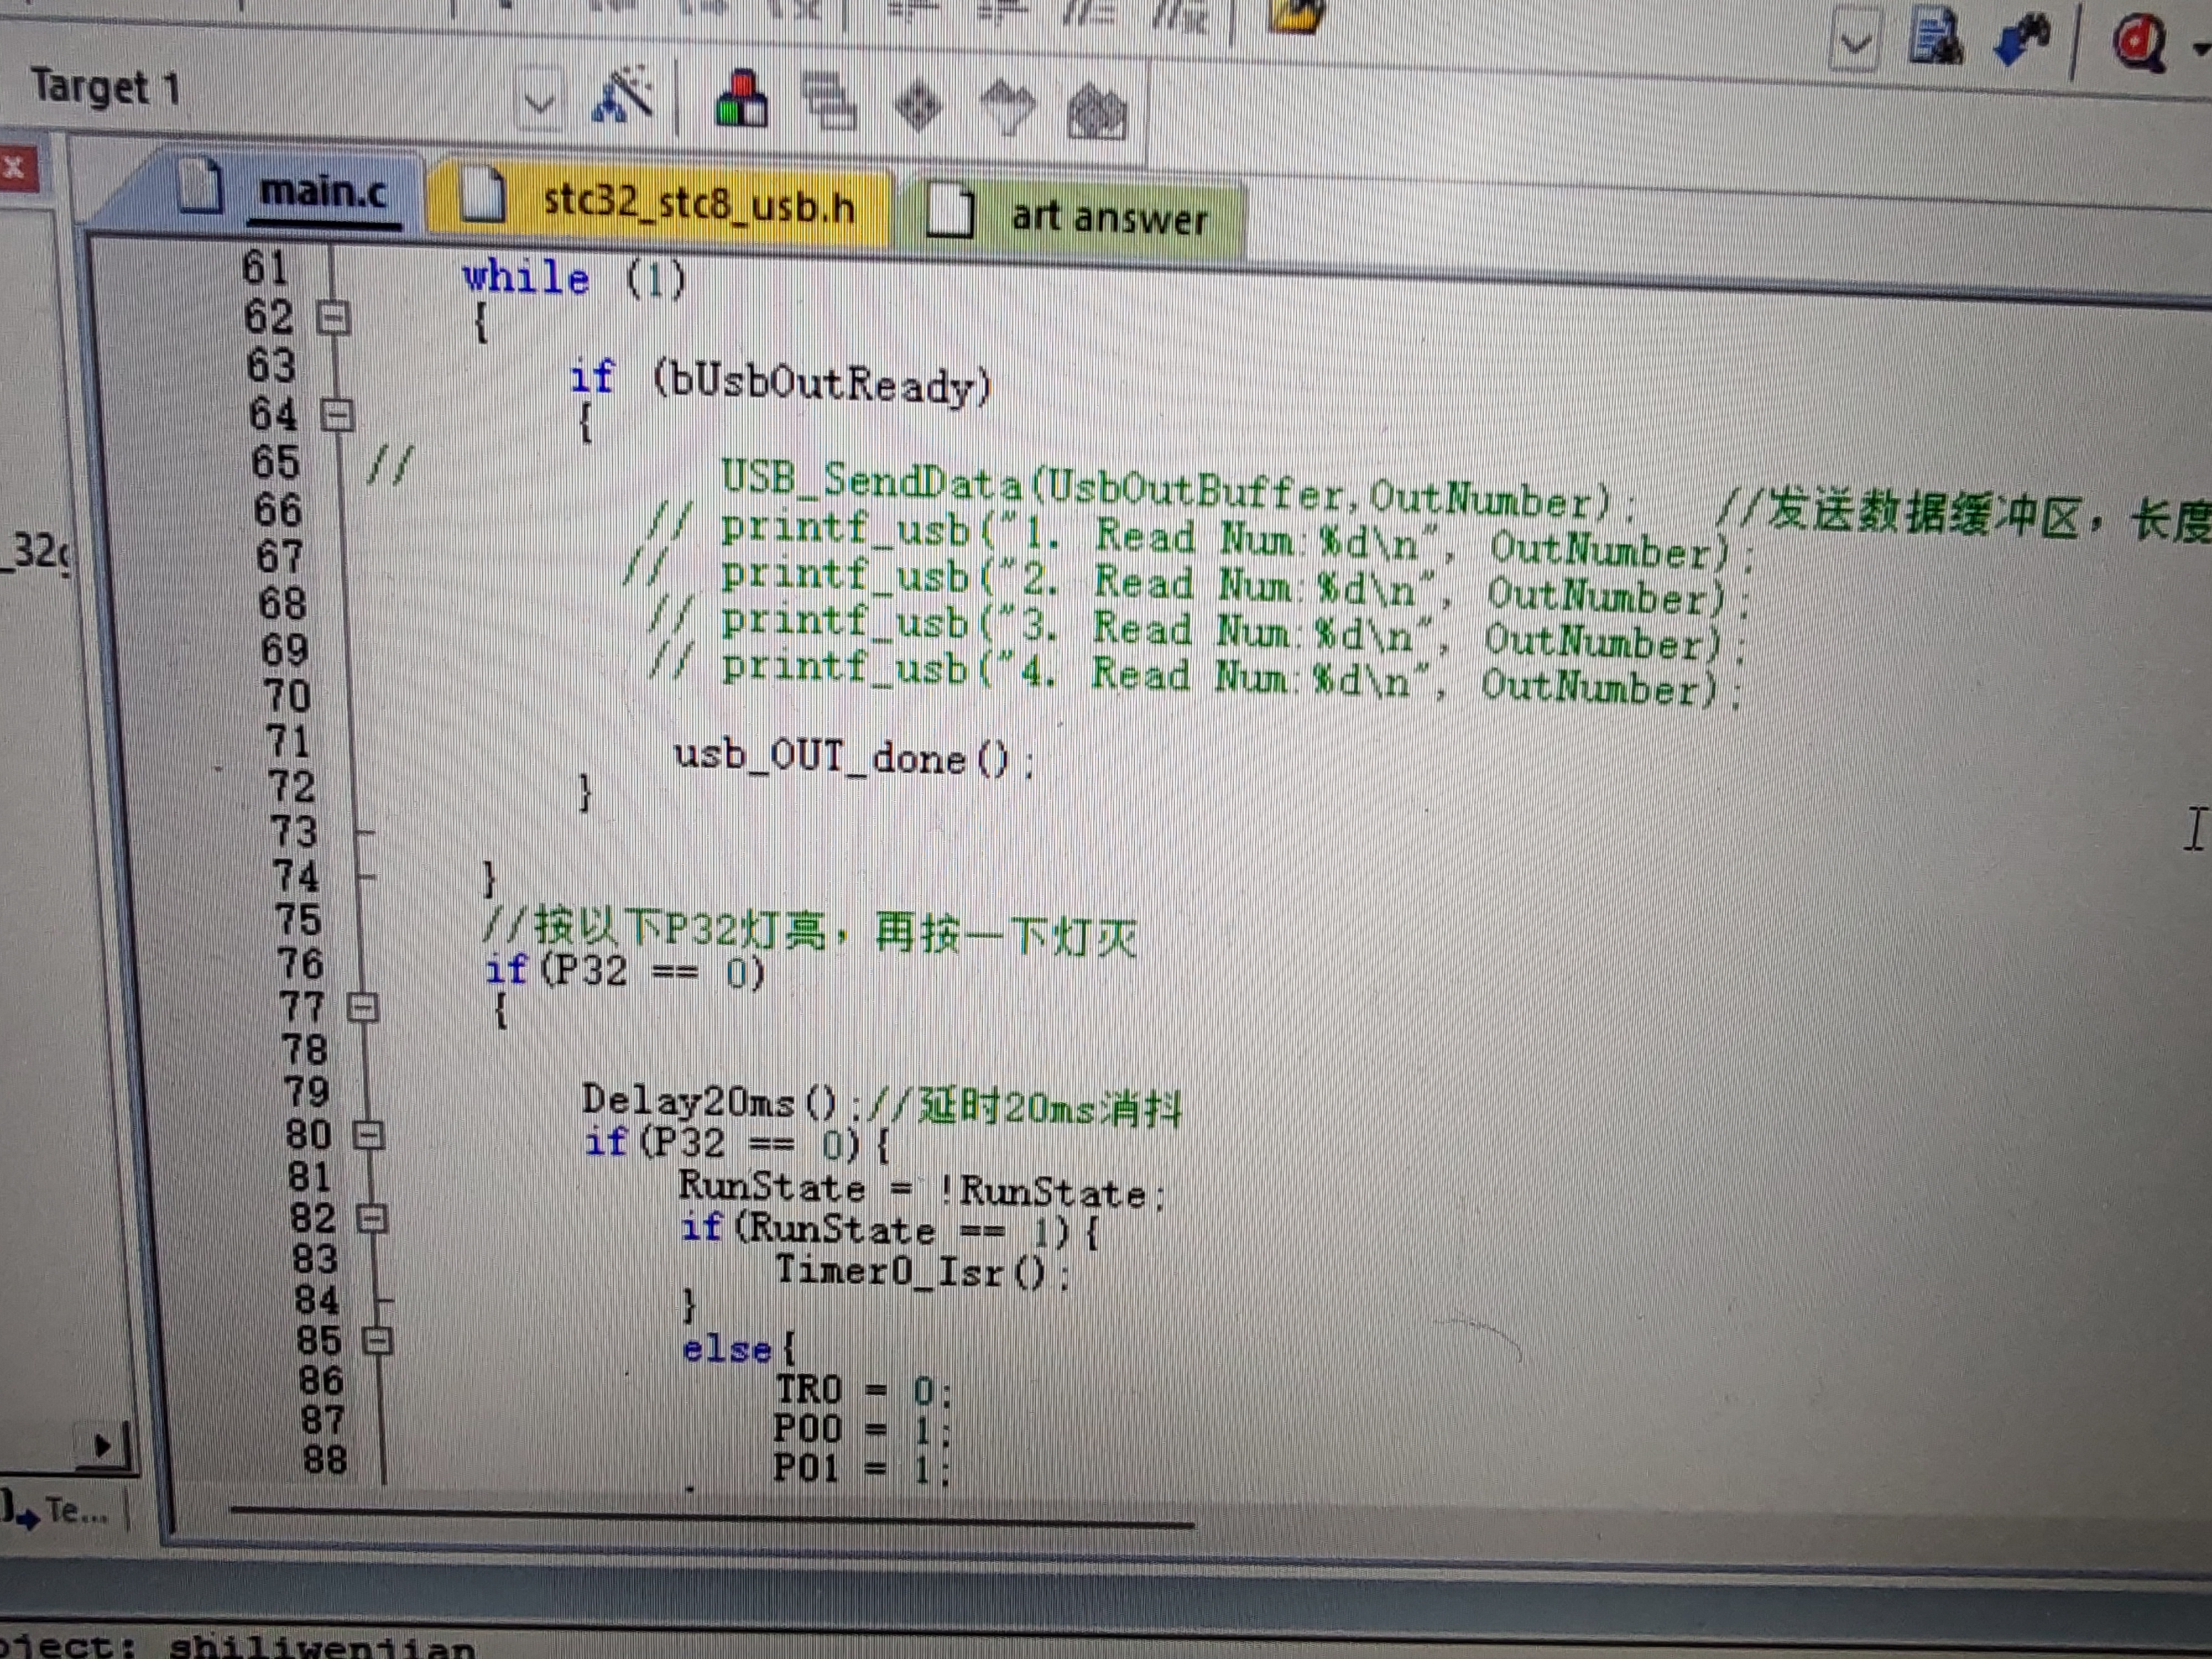Collapse the else block at line 85

pyautogui.click(x=377, y=1340)
